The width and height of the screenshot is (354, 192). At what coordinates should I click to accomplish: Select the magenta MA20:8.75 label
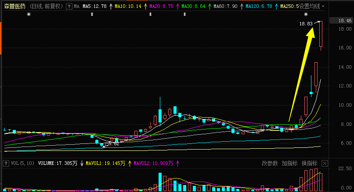[x=161, y=7]
